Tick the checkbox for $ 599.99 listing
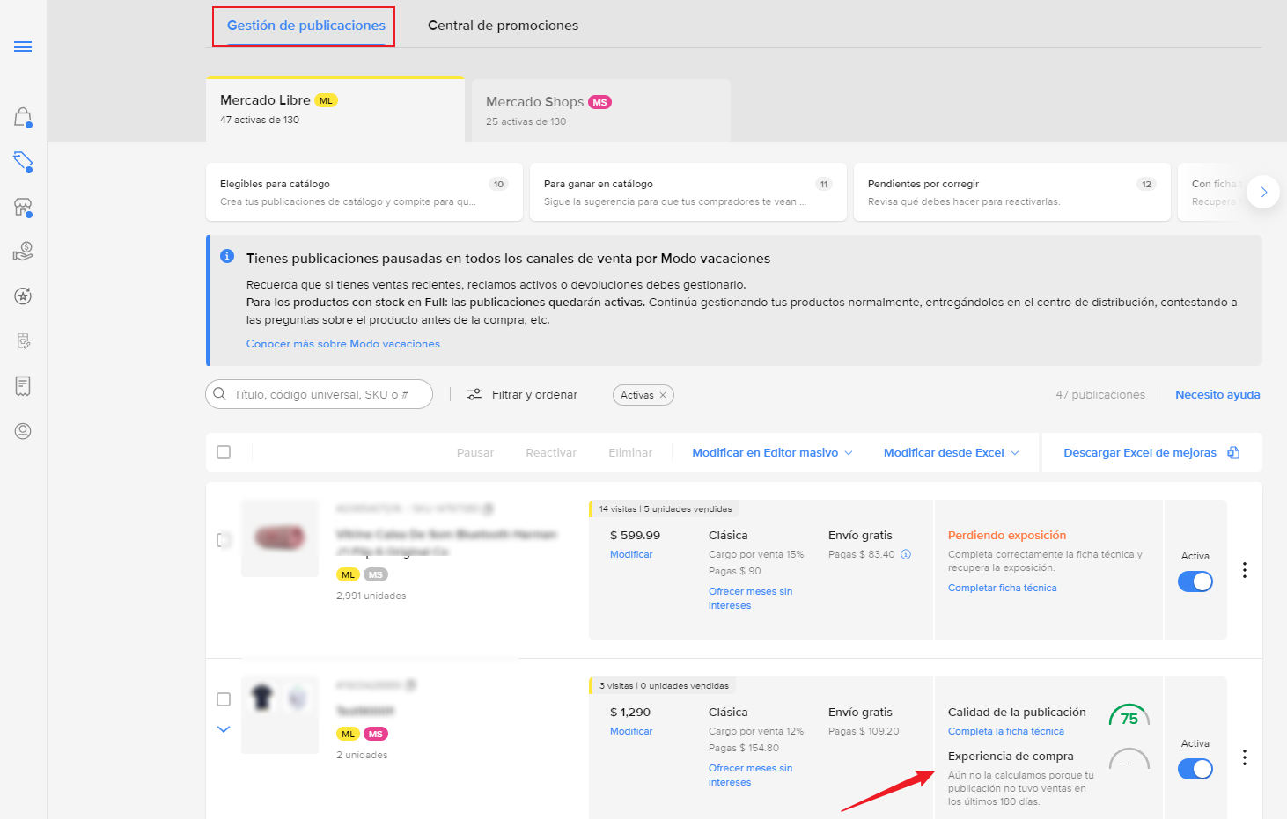Viewport: 1287px width, 819px height. click(224, 539)
